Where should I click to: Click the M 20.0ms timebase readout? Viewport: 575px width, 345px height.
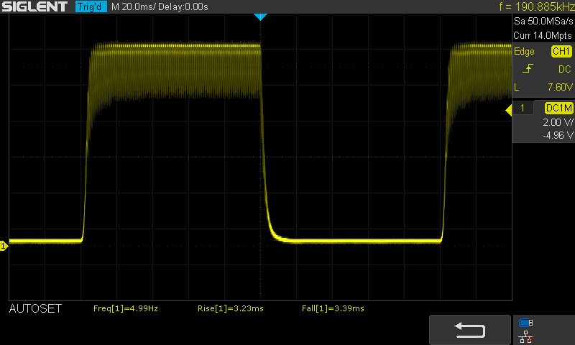[133, 6]
